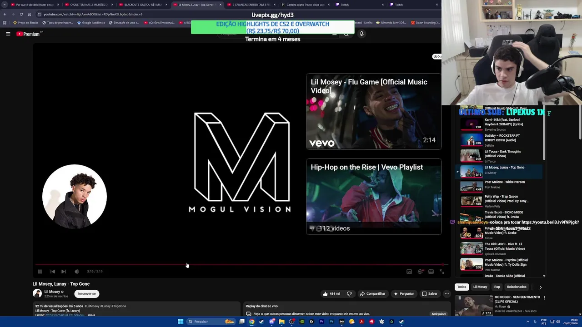
Task: Go to YouTube Premium home logo
Action: (x=28, y=34)
